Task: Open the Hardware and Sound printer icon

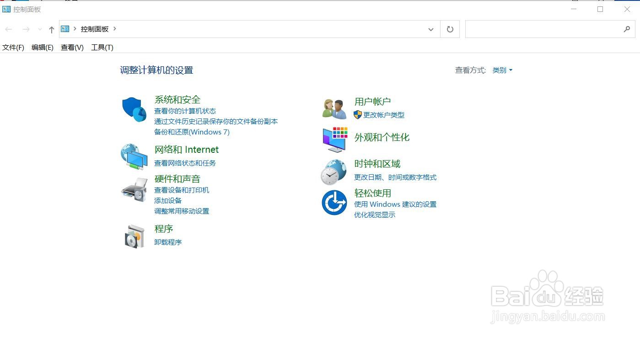Action: [134, 189]
